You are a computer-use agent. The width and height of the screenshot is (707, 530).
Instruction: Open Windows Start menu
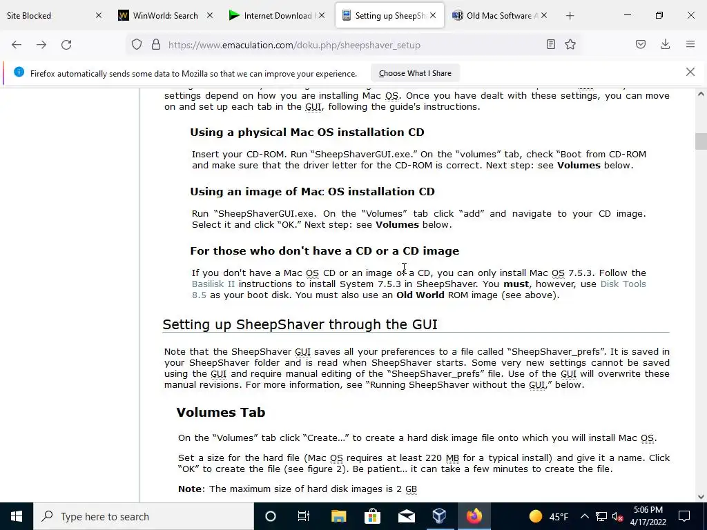17,516
